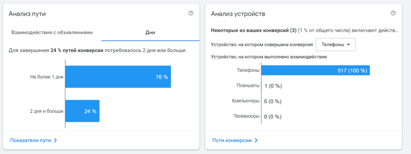Click the Телевизоры row label
The height and width of the screenshot is (154, 411).
[x=247, y=116]
